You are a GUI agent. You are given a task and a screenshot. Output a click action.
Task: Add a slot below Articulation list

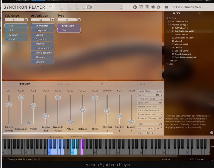[43, 66]
